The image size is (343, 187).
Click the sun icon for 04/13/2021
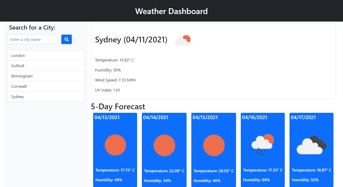click(115, 145)
